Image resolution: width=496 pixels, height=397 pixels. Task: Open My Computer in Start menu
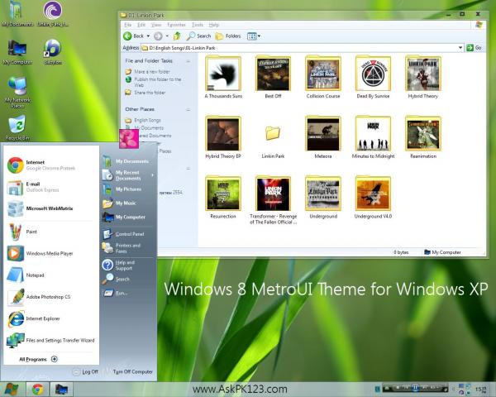coord(128,217)
